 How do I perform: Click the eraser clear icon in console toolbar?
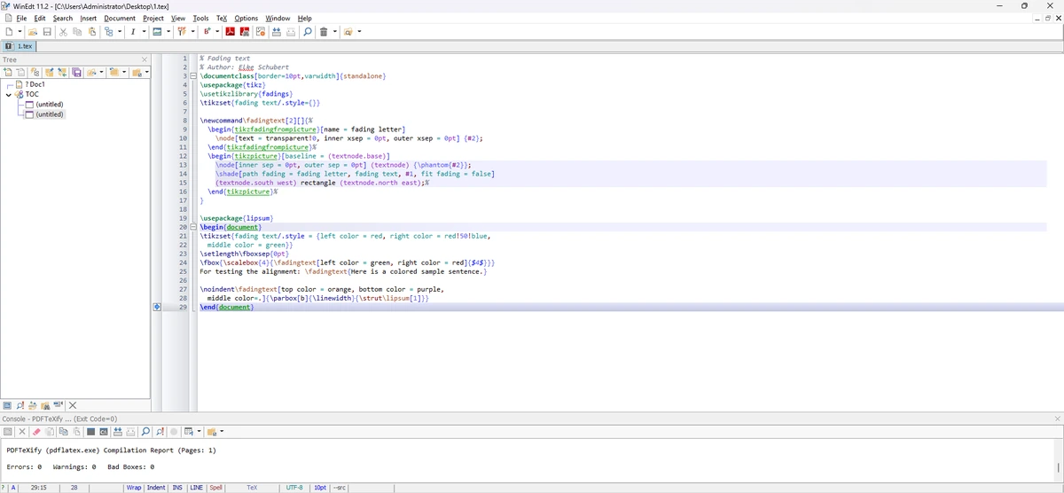[36, 432]
